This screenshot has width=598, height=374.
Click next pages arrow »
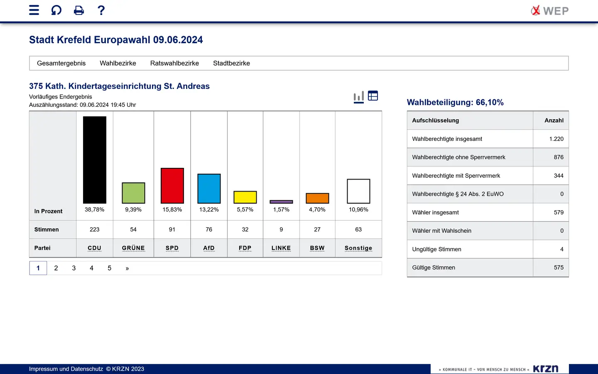[x=127, y=268]
